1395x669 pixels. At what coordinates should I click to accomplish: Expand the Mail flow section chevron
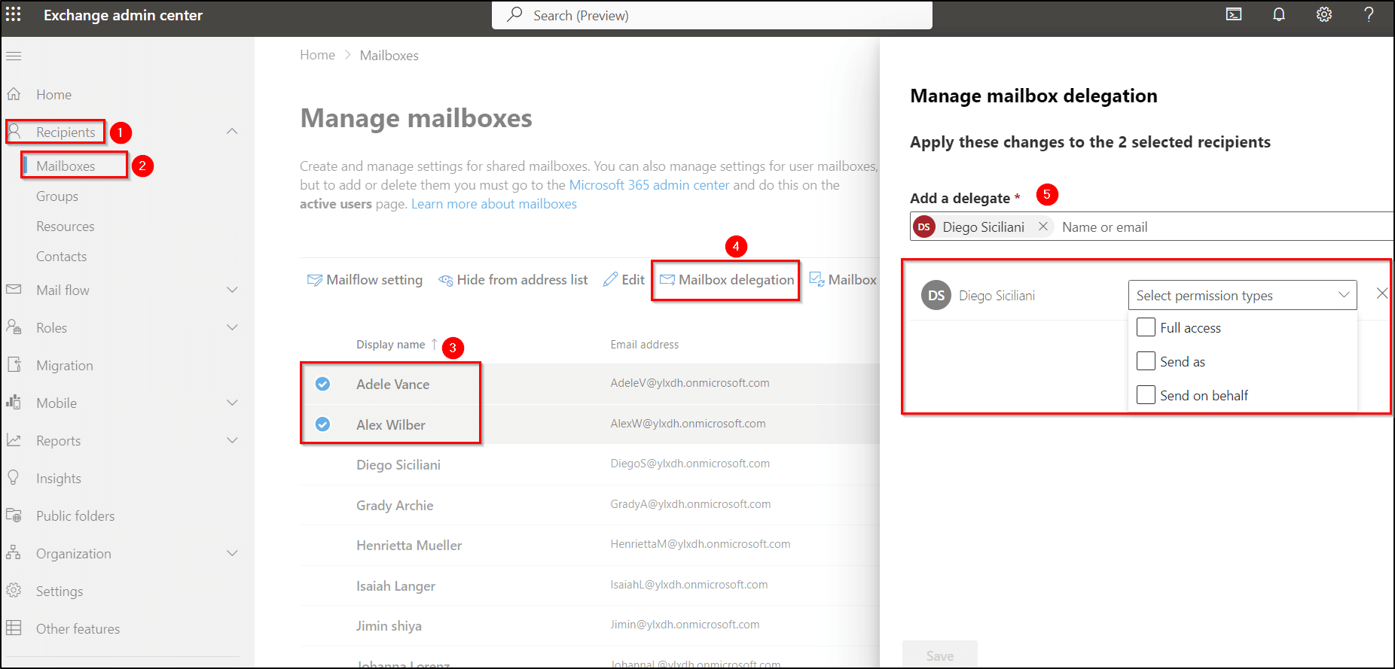coord(232,290)
